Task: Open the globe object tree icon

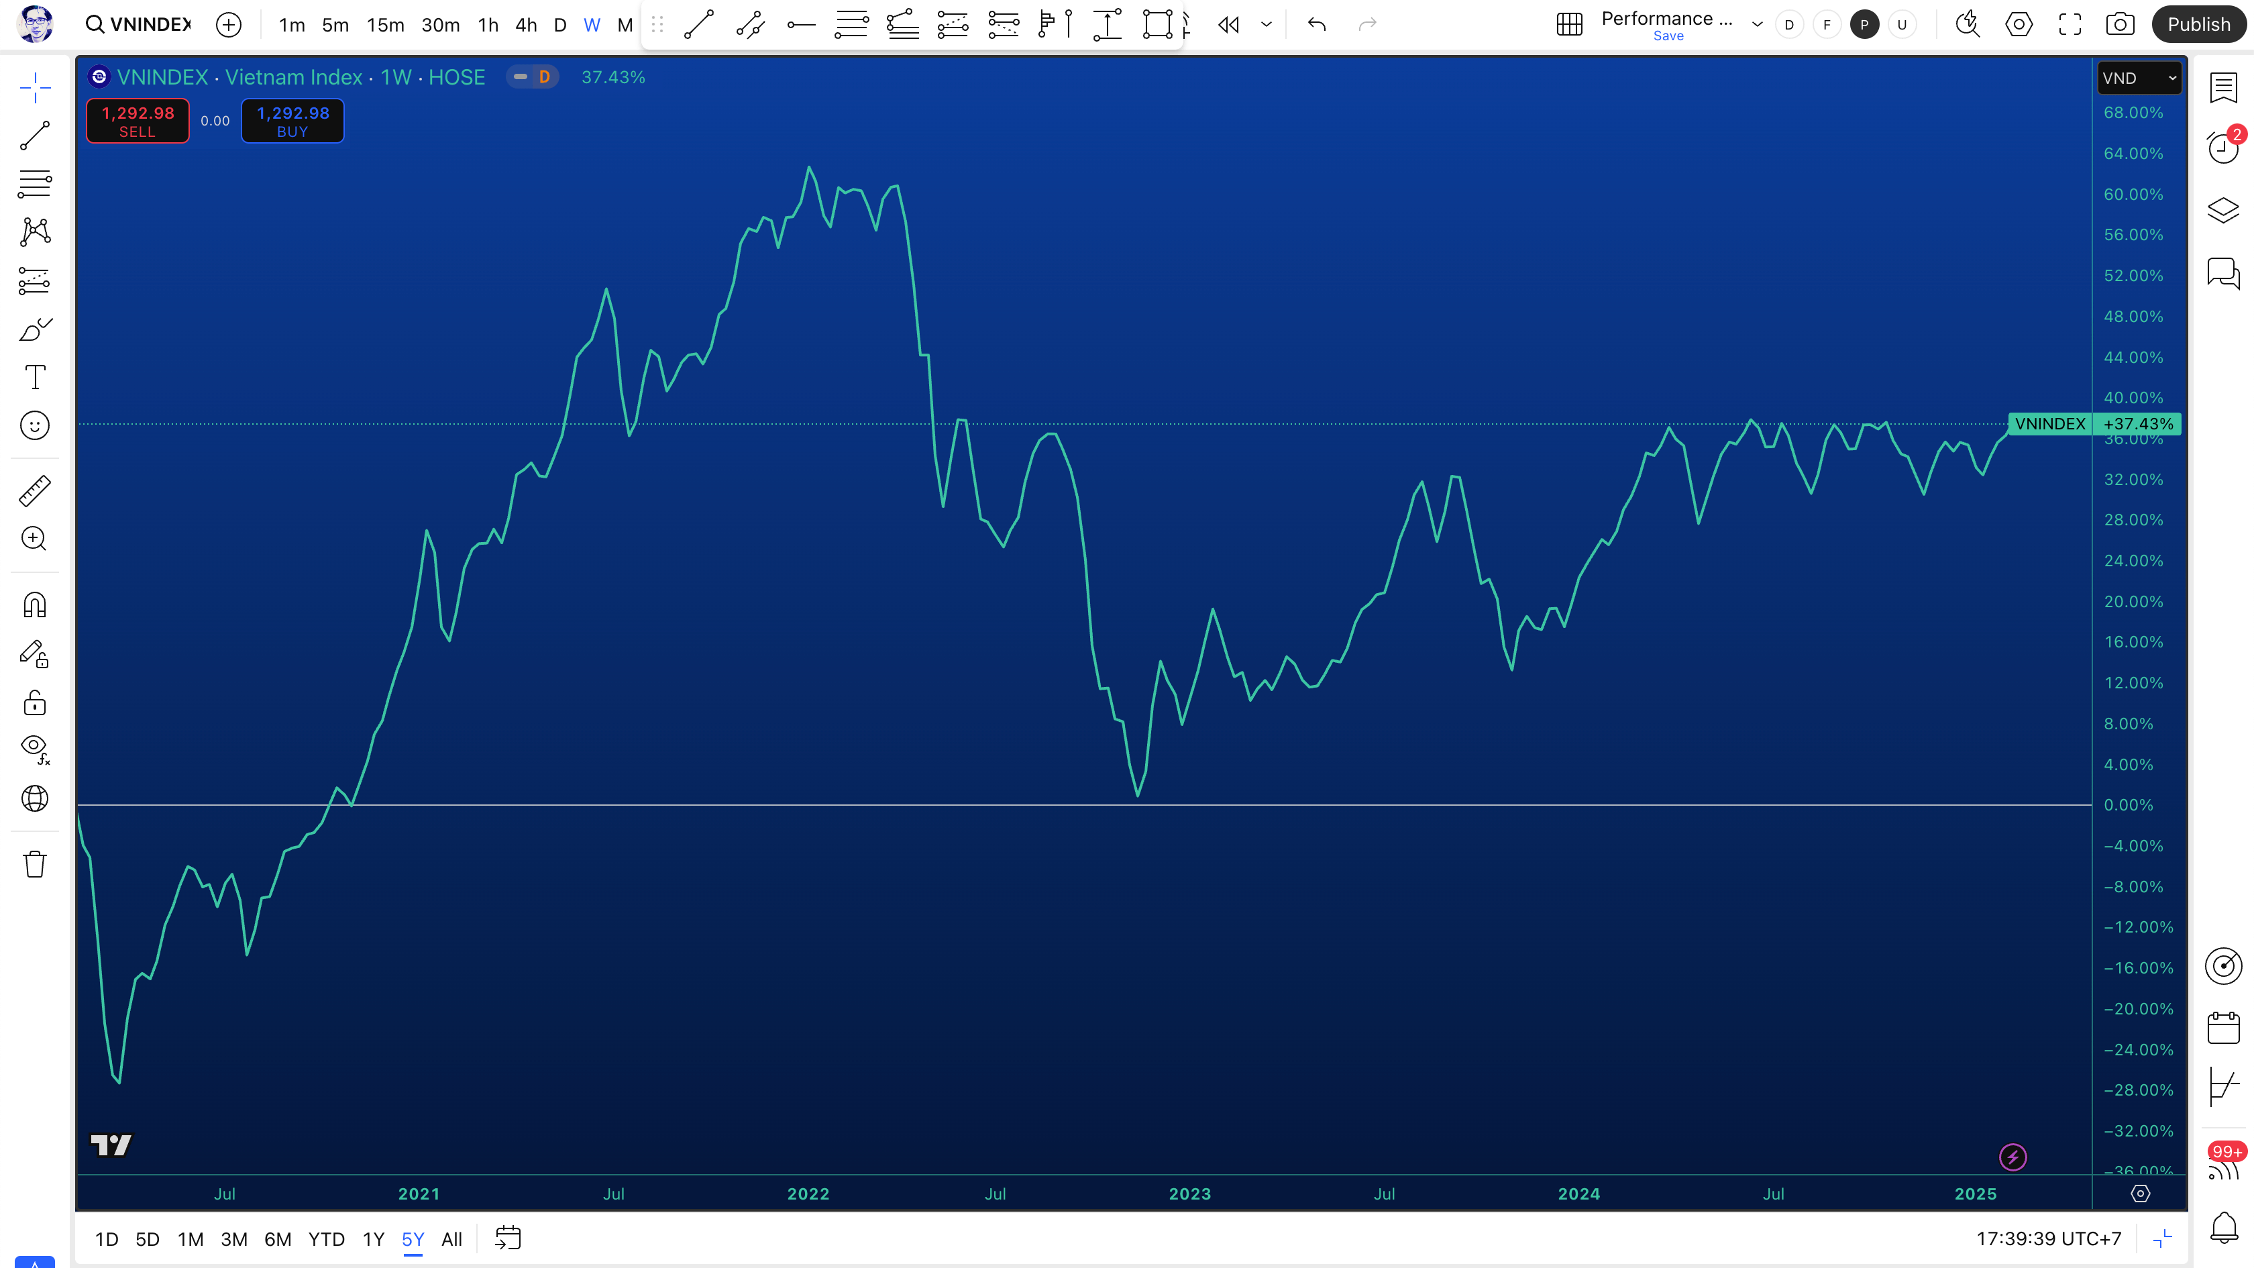Action: [x=35, y=798]
